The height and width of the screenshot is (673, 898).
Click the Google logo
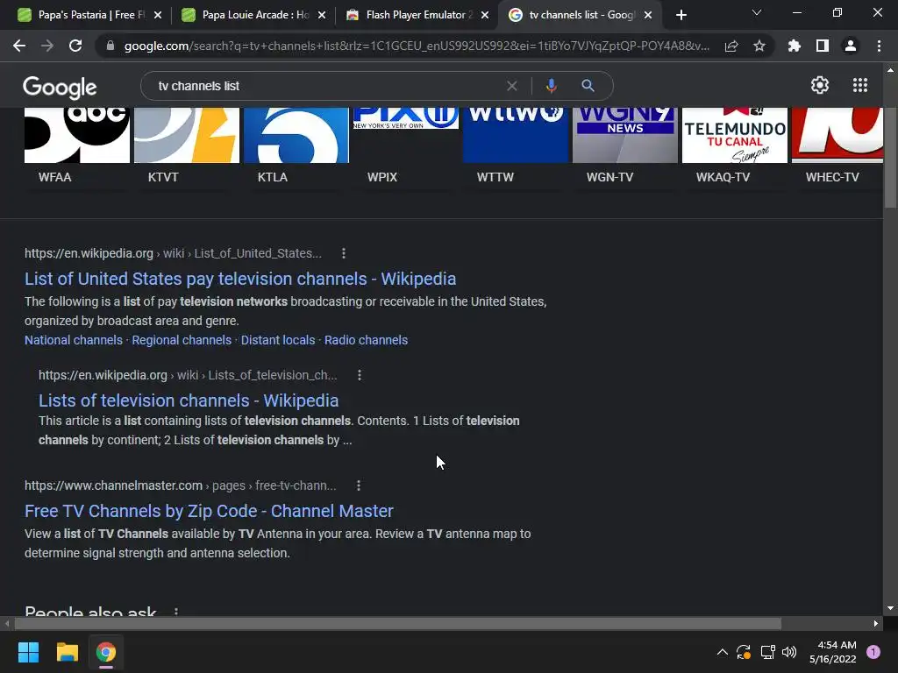pos(60,87)
